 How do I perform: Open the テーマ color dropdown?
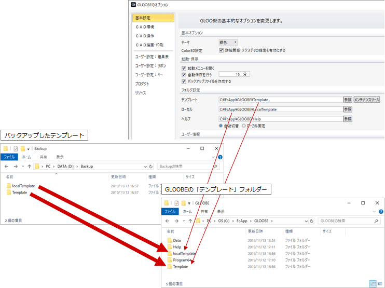228,43
